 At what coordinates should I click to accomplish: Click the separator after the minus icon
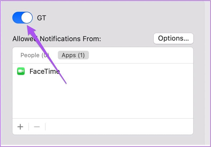pos(45,127)
